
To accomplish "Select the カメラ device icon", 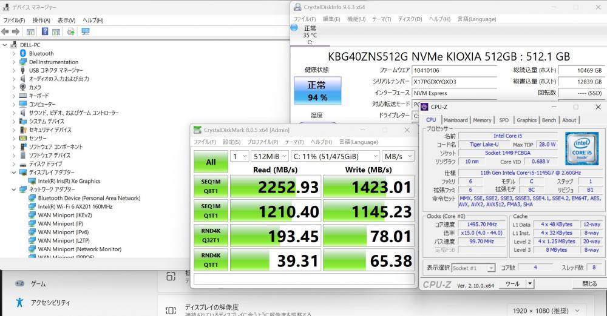I will coord(23,87).
